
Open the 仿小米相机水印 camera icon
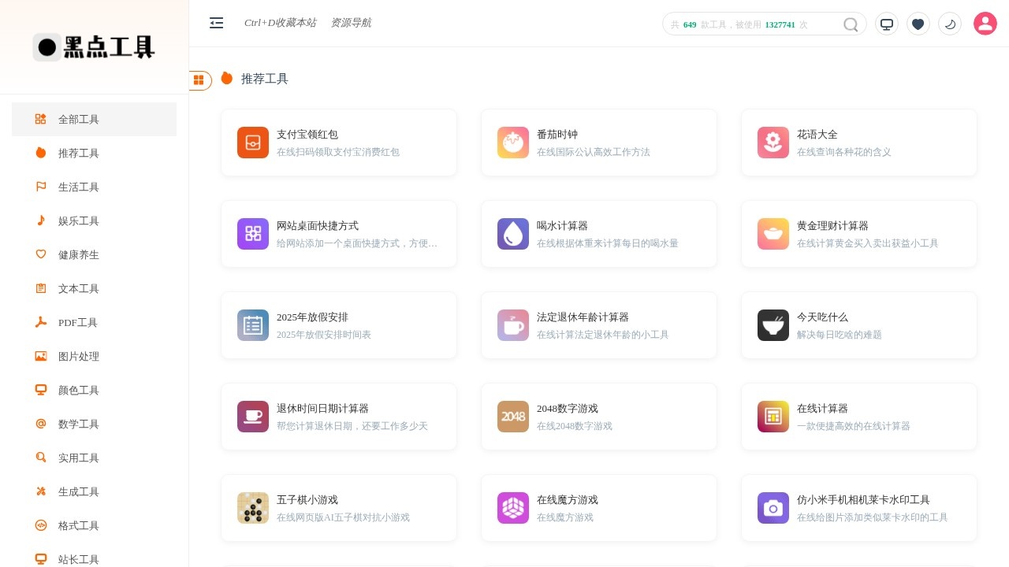[773, 508]
